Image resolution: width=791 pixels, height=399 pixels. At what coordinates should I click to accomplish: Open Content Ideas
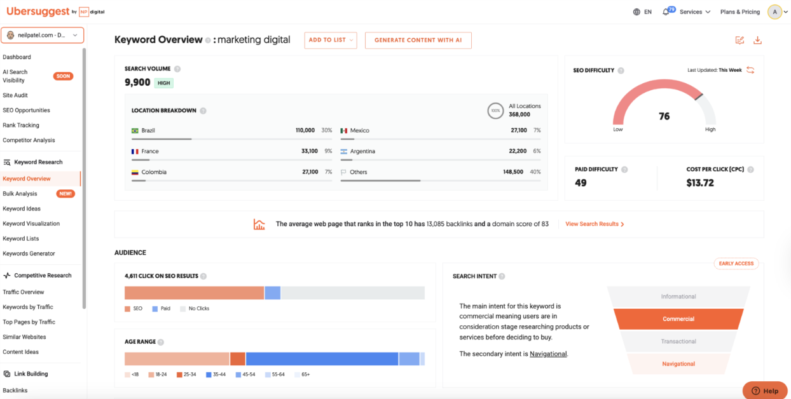21,352
